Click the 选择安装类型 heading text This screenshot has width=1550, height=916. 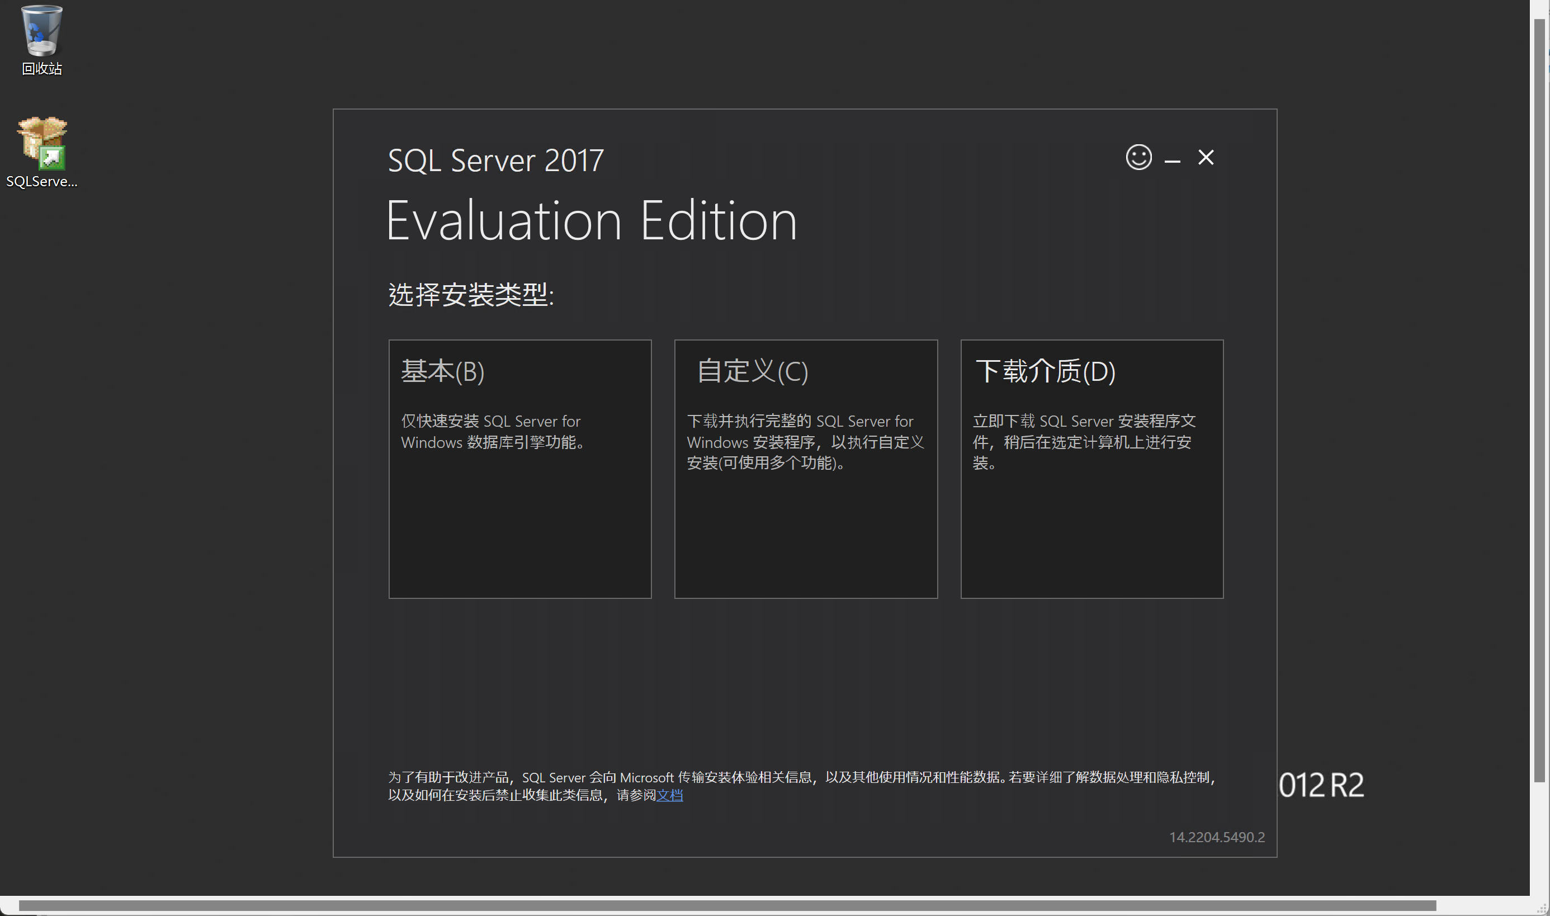(x=471, y=294)
